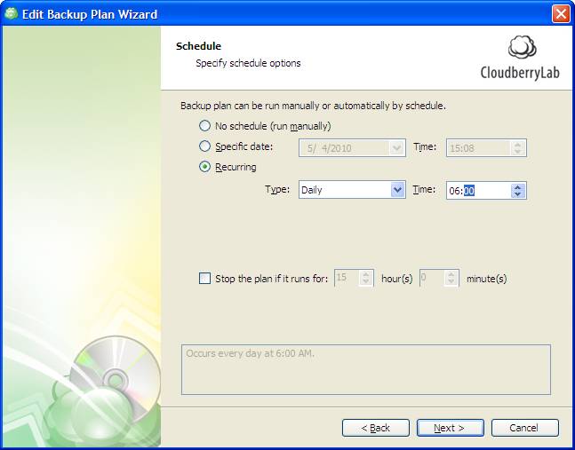This screenshot has width=575, height=450.
Task: Click the 'Occurs every day at 6:00 AM.' summary box
Action: 366,369
